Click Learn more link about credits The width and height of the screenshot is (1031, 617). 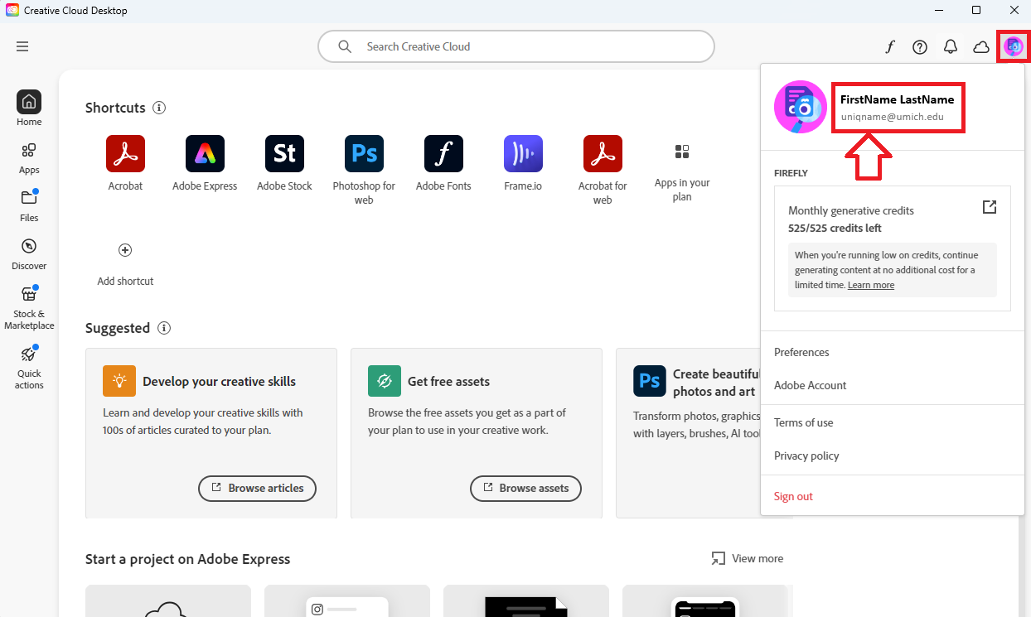(x=870, y=285)
